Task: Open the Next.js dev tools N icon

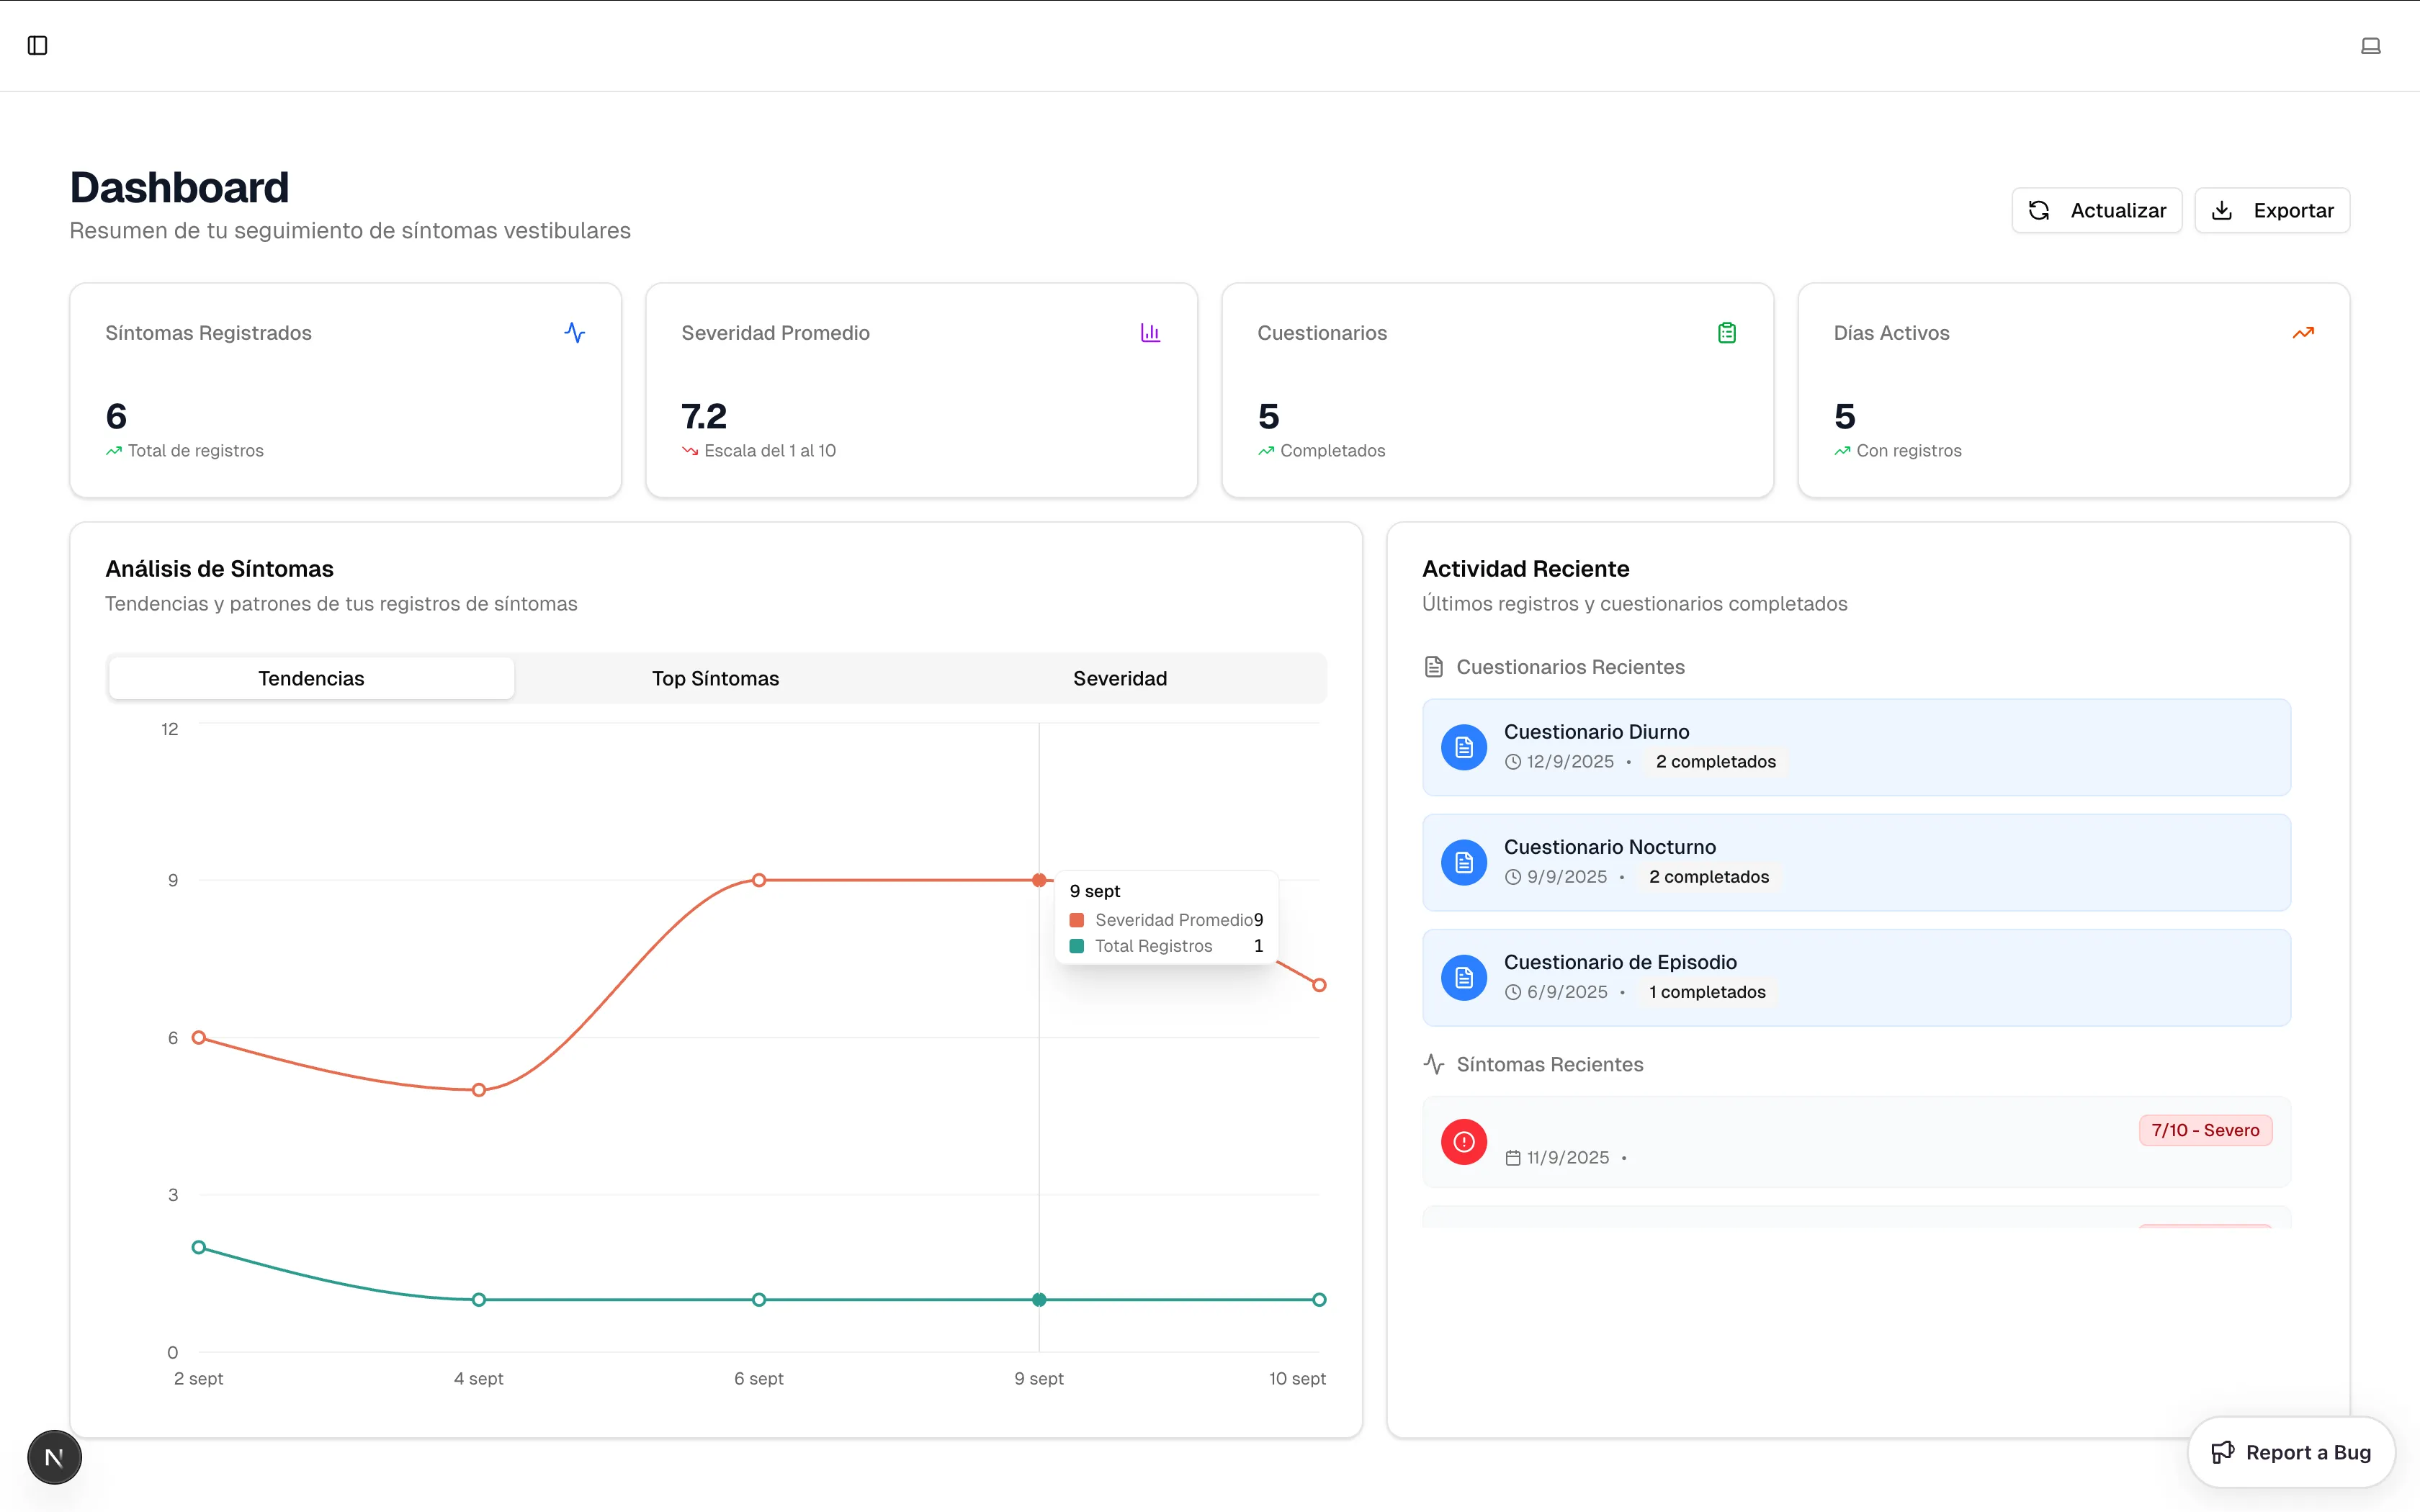Action: pos(54,1457)
